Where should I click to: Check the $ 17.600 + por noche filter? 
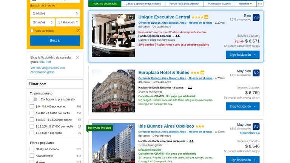coord(32,133)
